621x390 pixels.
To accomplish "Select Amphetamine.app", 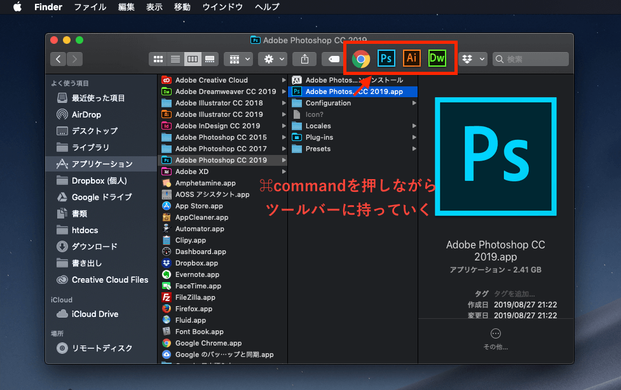I will pyautogui.click(x=223, y=183).
